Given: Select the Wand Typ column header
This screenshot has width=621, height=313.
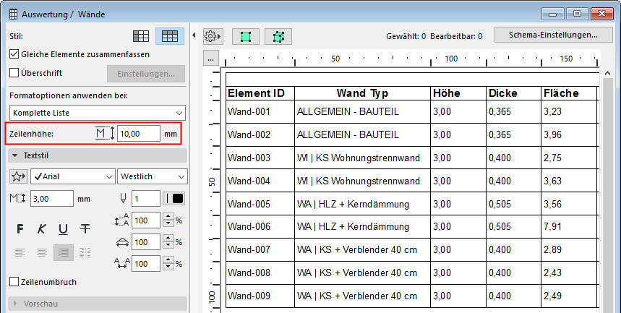Looking at the screenshot, I should tap(362, 93).
